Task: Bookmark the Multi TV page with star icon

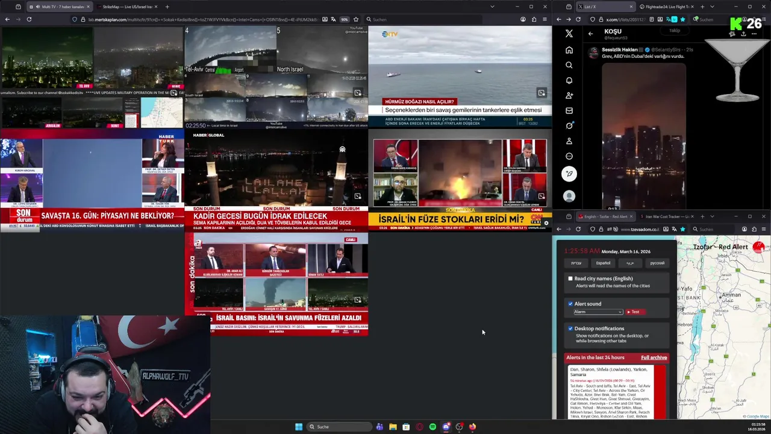Action: coord(357,19)
